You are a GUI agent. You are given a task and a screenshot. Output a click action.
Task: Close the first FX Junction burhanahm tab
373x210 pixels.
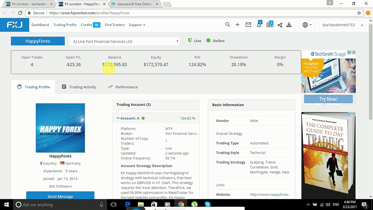52,4
